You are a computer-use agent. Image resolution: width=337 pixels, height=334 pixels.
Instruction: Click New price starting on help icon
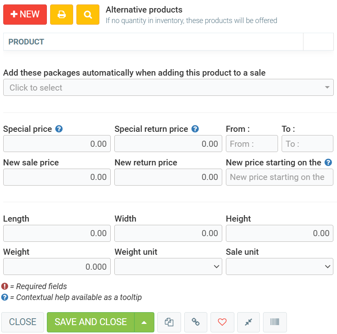[x=328, y=163]
